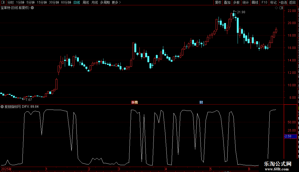Click month 4 marker on time axis

click(x=166, y=169)
